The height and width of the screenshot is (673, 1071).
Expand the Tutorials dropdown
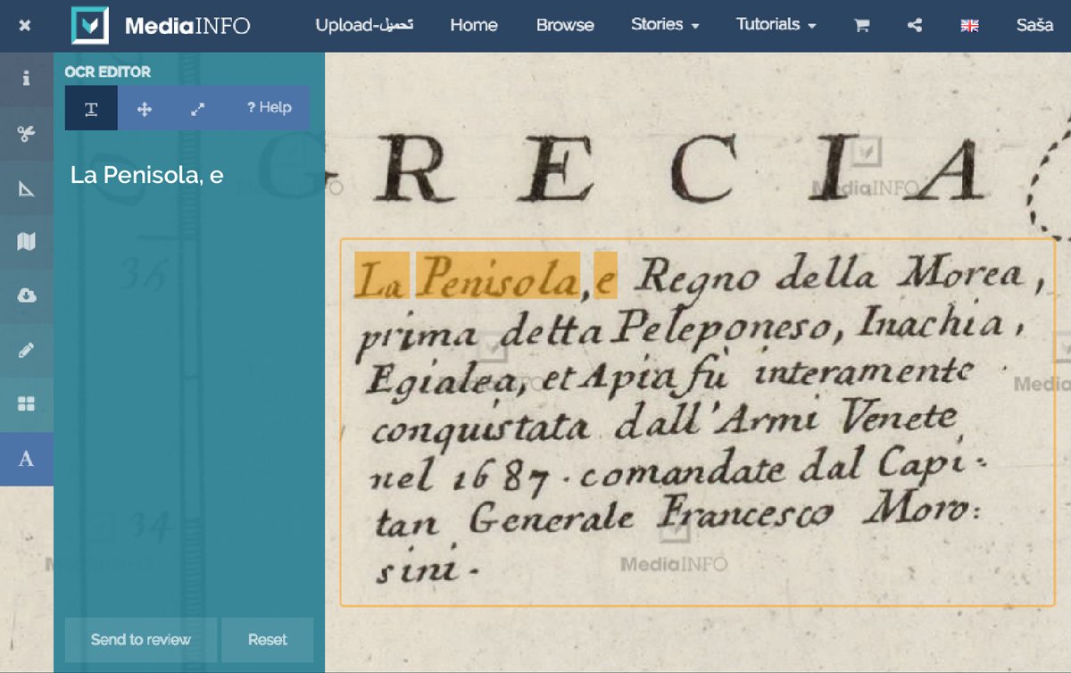click(x=776, y=25)
